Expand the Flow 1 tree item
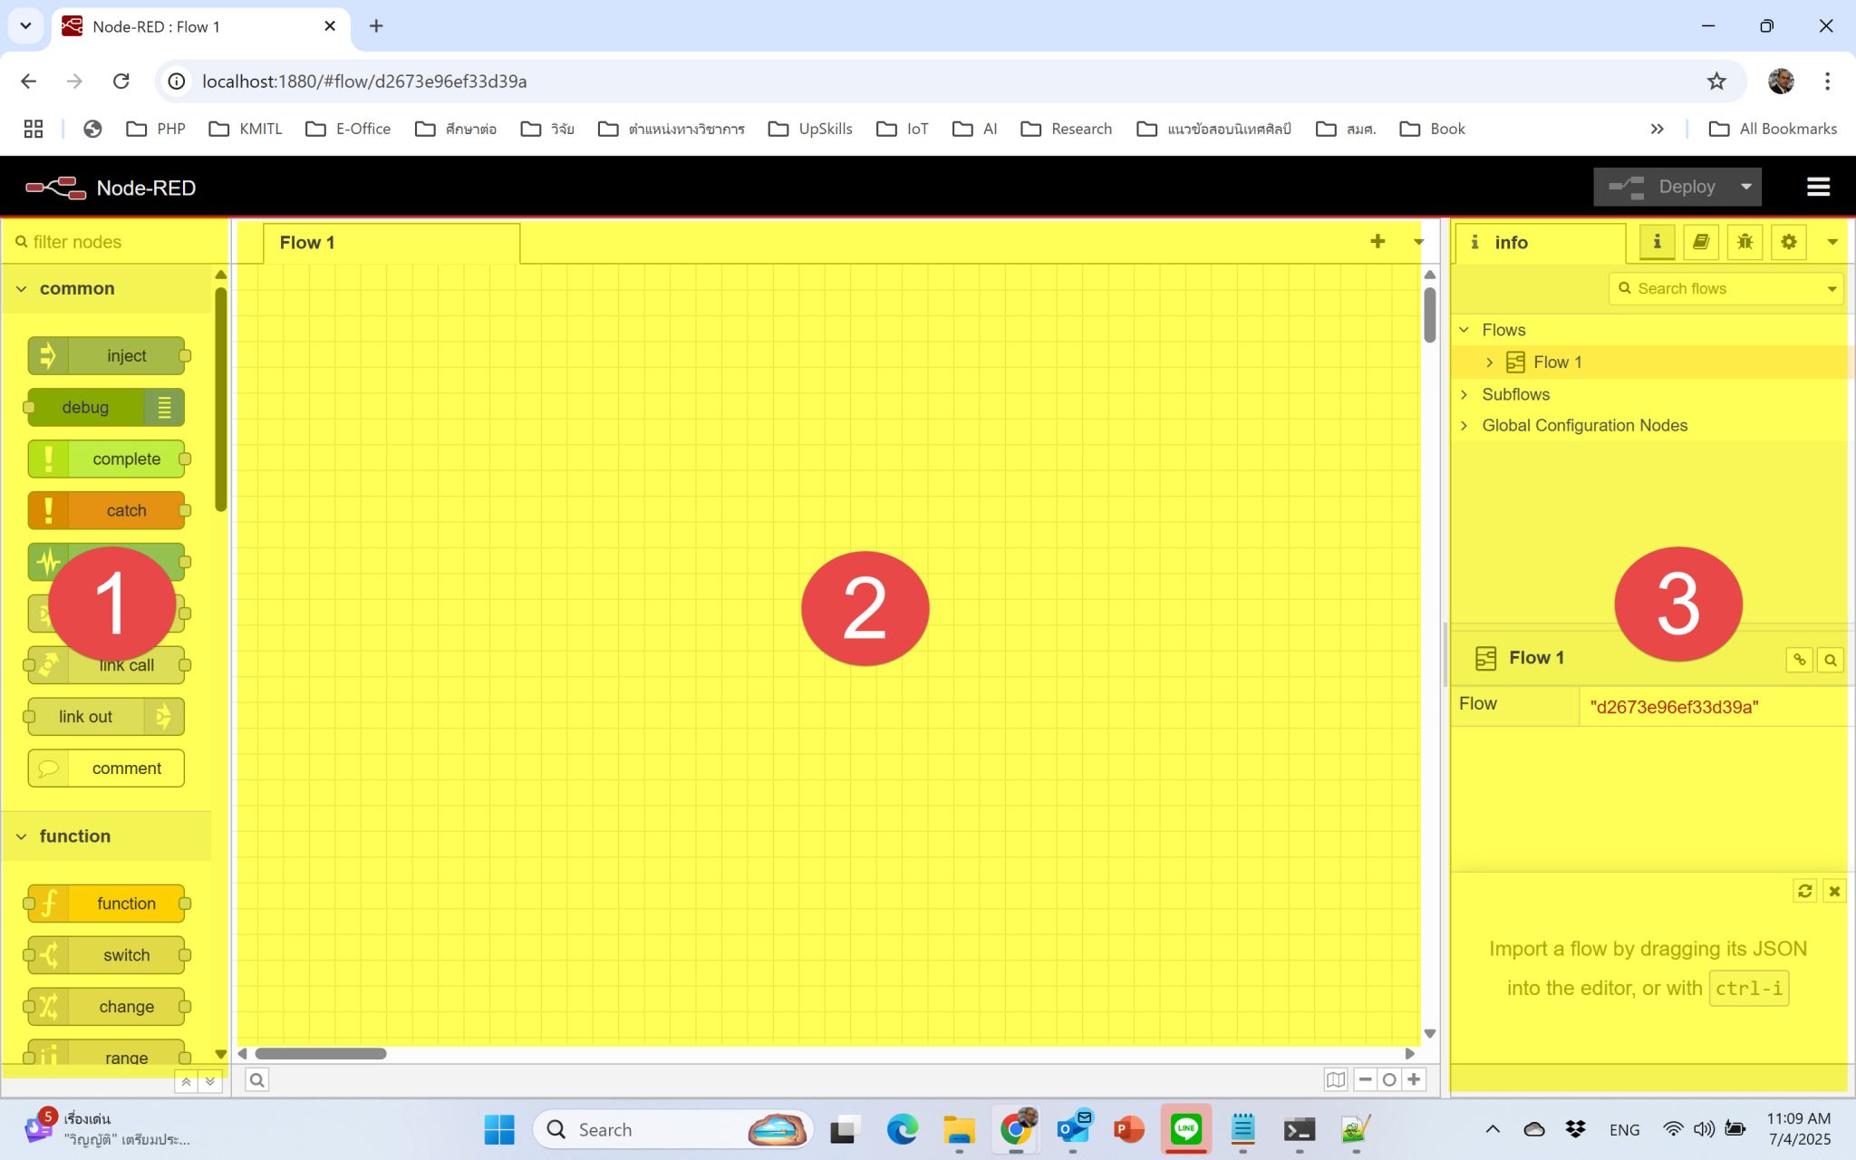 pyautogui.click(x=1489, y=362)
